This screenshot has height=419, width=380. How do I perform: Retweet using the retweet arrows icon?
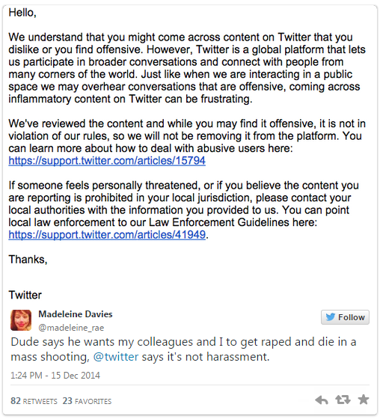point(343,400)
